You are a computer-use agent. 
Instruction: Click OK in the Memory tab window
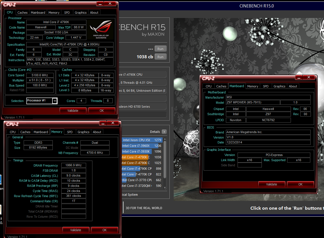pos(105,230)
